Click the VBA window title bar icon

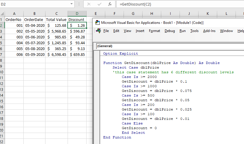[97, 23]
